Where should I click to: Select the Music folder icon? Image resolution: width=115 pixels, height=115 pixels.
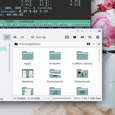tap(55, 91)
